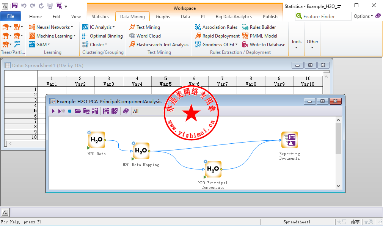The image size is (383, 226).
Task: Open the Options dropdown menu
Action: (x=363, y=16)
